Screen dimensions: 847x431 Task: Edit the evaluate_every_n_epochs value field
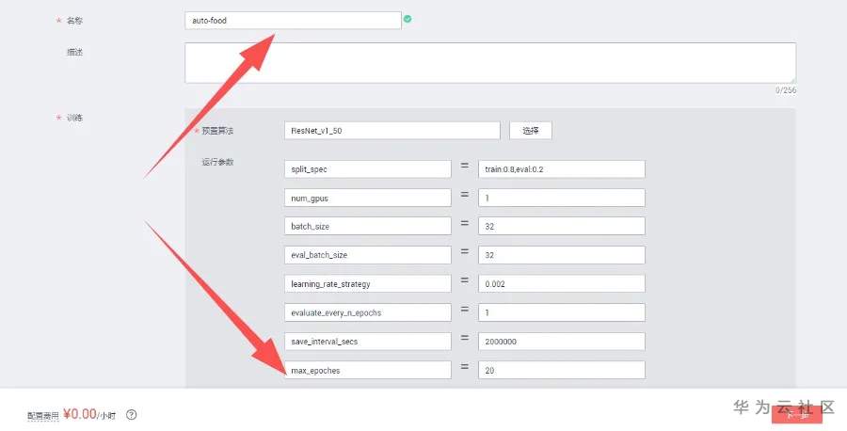[x=561, y=312]
